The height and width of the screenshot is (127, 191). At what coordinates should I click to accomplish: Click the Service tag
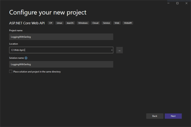(x=106, y=23)
